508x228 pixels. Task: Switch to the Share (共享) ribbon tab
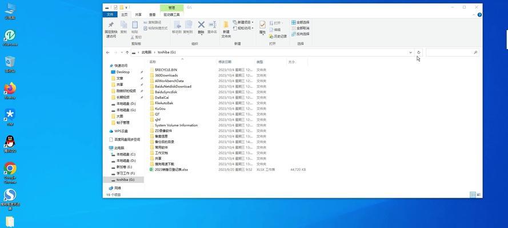pyautogui.click(x=138, y=14)
